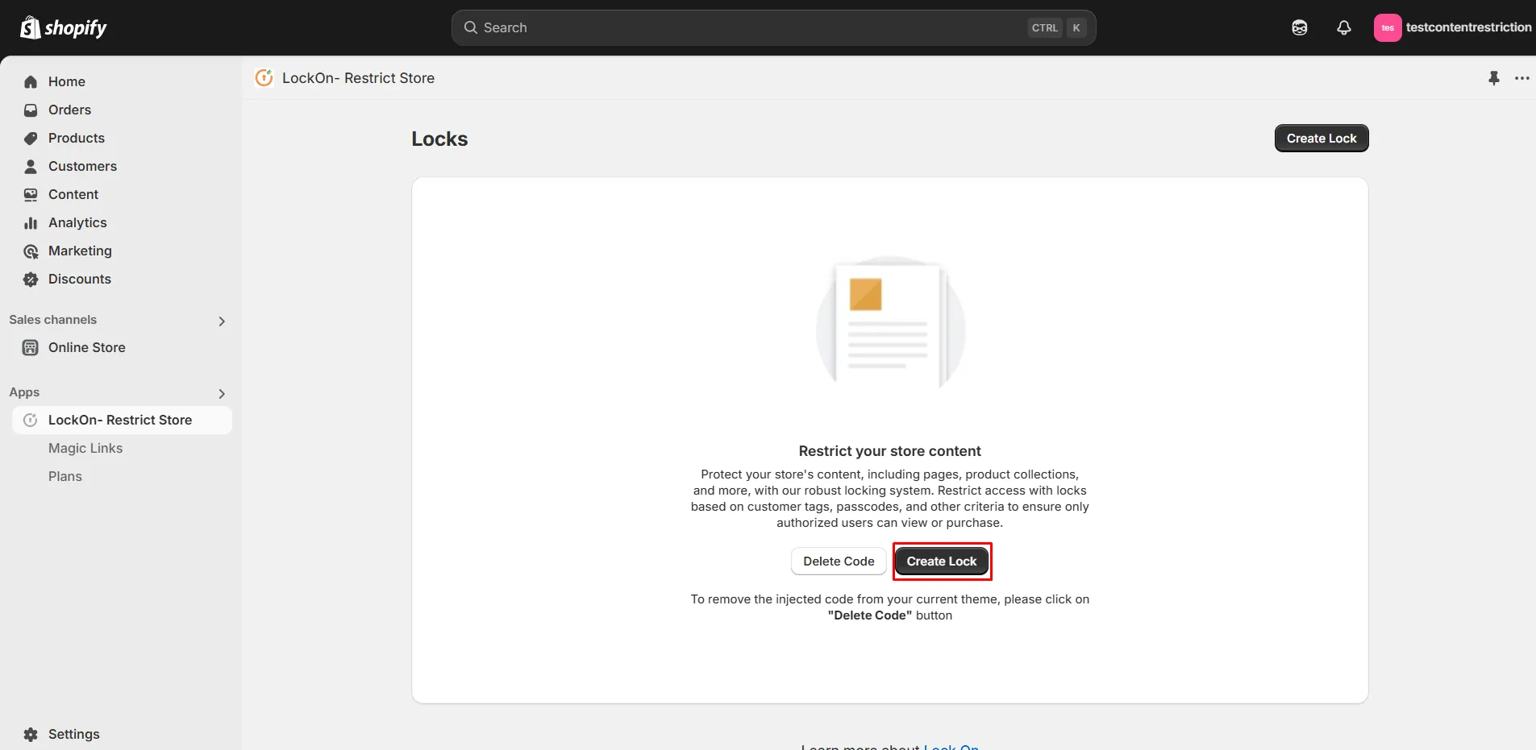Click the Discounts badge icon

click(31, 280)
